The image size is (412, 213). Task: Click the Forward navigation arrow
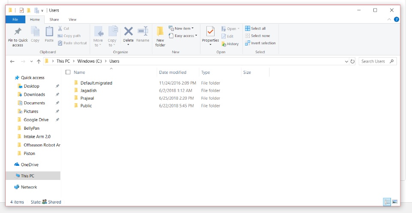coord(23,61)
